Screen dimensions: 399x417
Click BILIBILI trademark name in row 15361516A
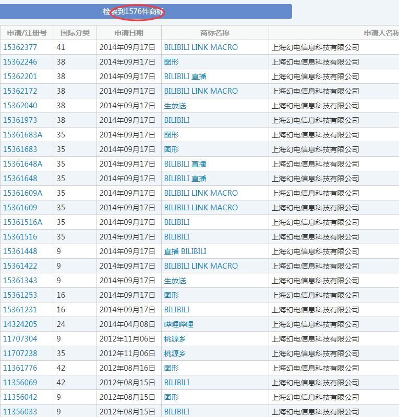coord(177,222)
